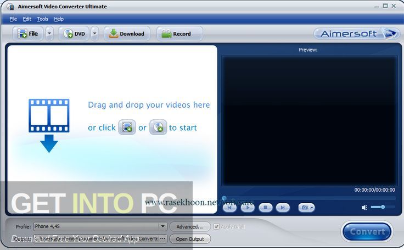Click the File add-video toolbar button

(28, 34)
